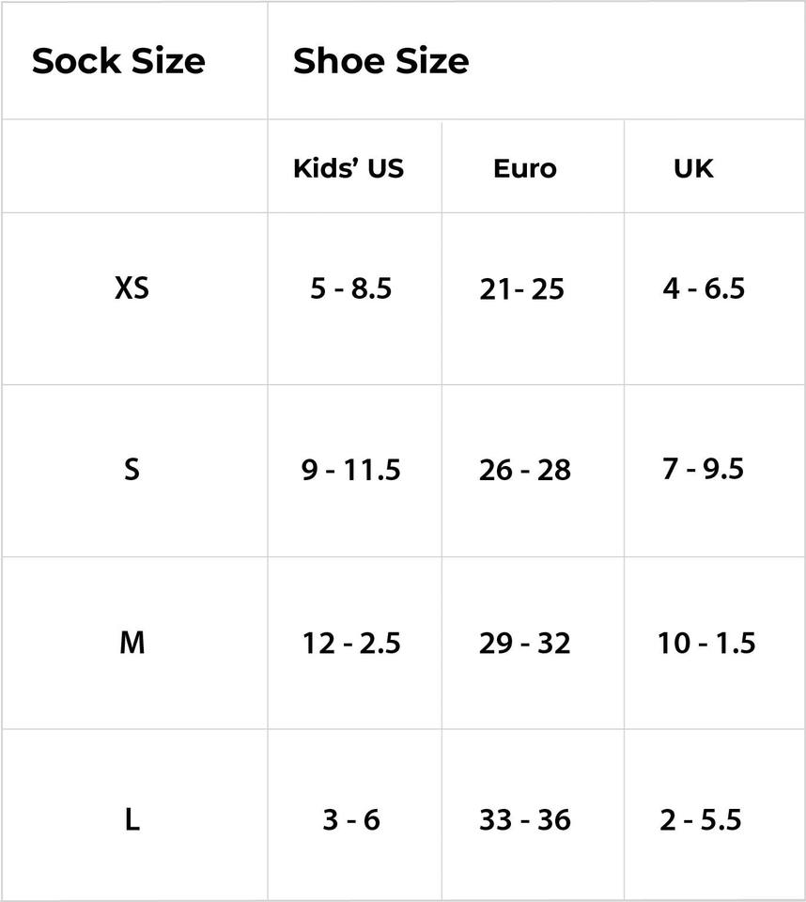Click the S sock size row label
The width and height of the screenshot is (806, 902).
point(132,468)
